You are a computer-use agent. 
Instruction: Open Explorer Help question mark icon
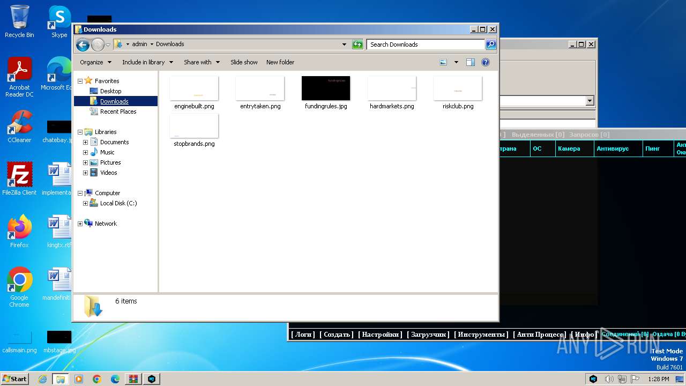pyautogui.click(x=486, y=62)
